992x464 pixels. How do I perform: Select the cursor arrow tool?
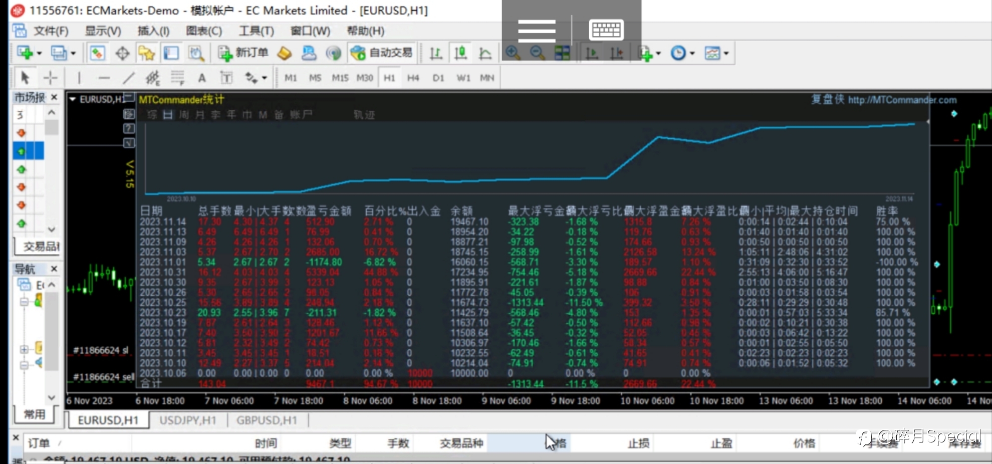[25, 78]
